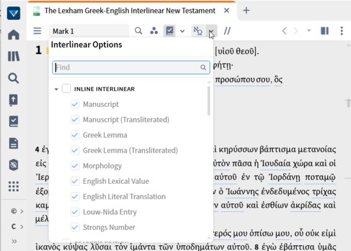This screenshot has height=251, width=351.
Task: Toggle Greek Lemma (Transliterated) checkbox
Action: pos(75,150)
